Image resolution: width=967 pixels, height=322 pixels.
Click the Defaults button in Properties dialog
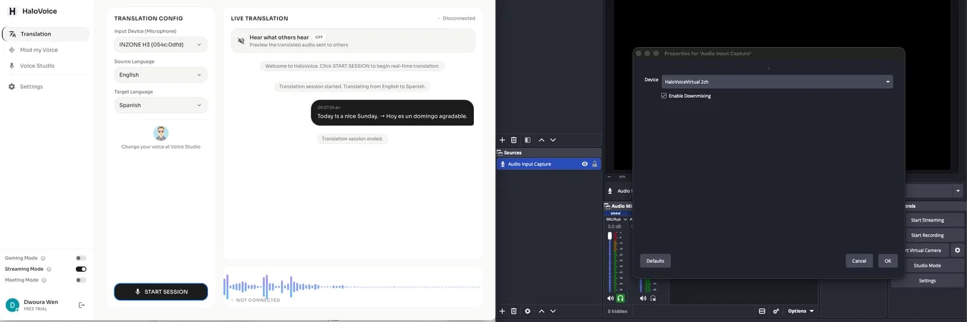[655, 261]
